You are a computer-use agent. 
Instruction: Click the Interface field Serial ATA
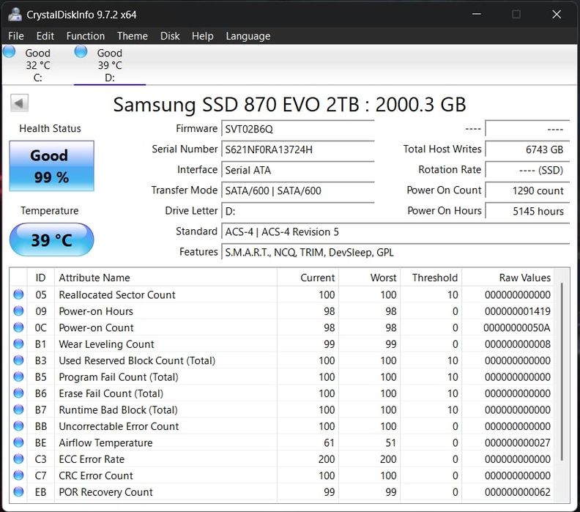[298, 170]
